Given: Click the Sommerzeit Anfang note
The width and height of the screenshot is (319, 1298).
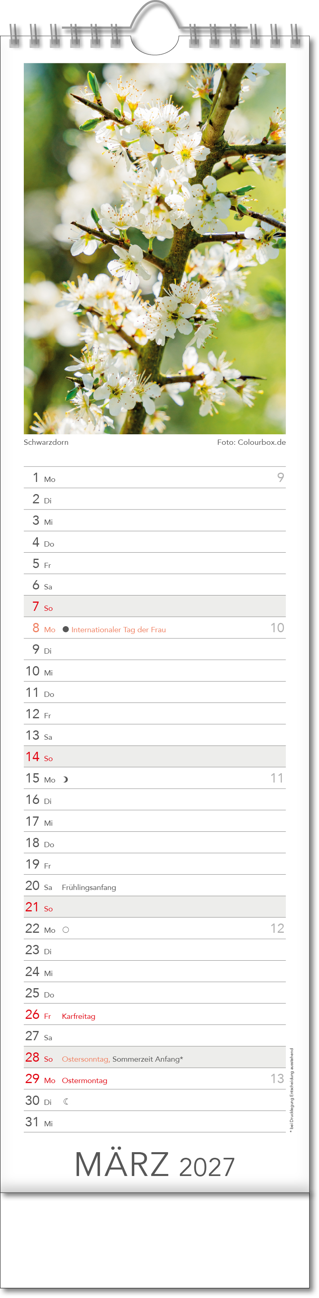Looking at the screenshot, I should (x=148, y=1059).
